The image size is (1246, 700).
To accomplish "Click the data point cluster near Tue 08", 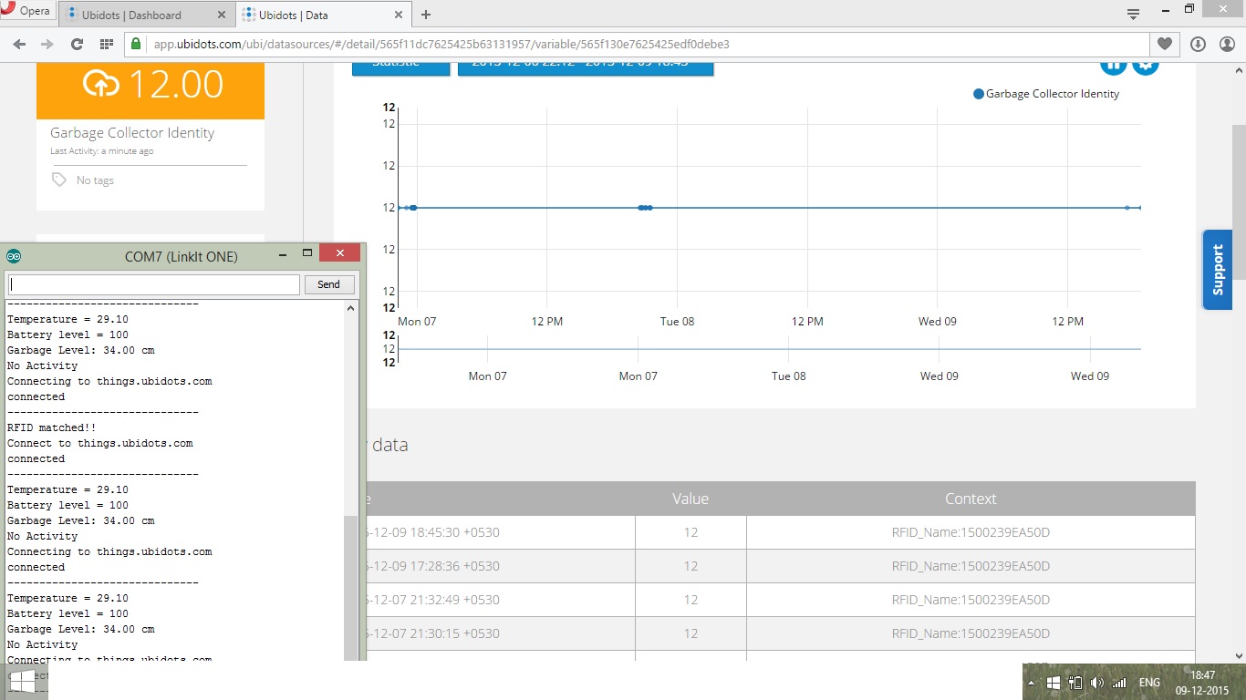I will coord(645,208).
